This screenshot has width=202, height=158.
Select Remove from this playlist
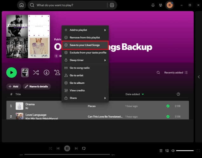point(85,38)
